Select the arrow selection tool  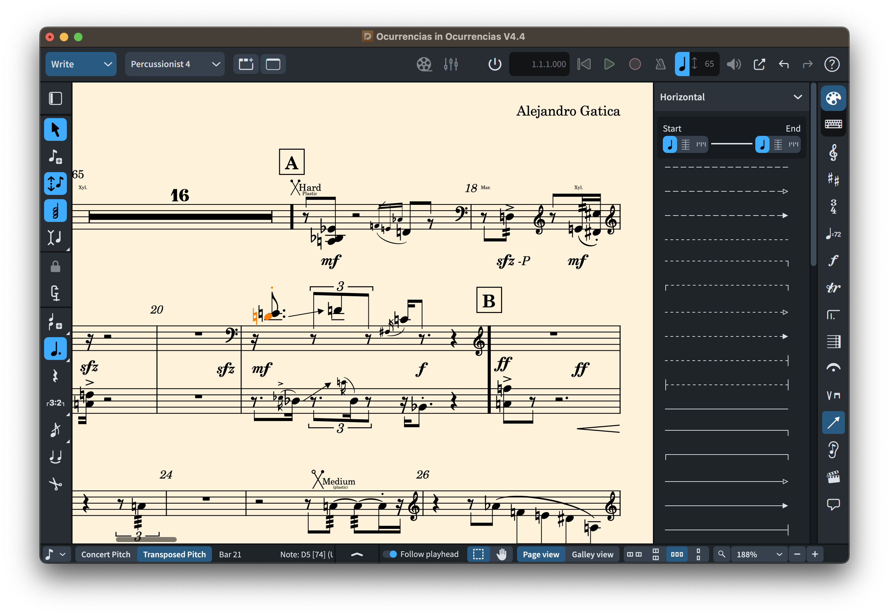point(55,129)
